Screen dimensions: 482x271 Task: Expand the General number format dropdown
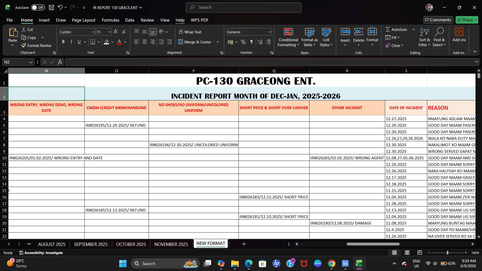click(x=270, y=32)
